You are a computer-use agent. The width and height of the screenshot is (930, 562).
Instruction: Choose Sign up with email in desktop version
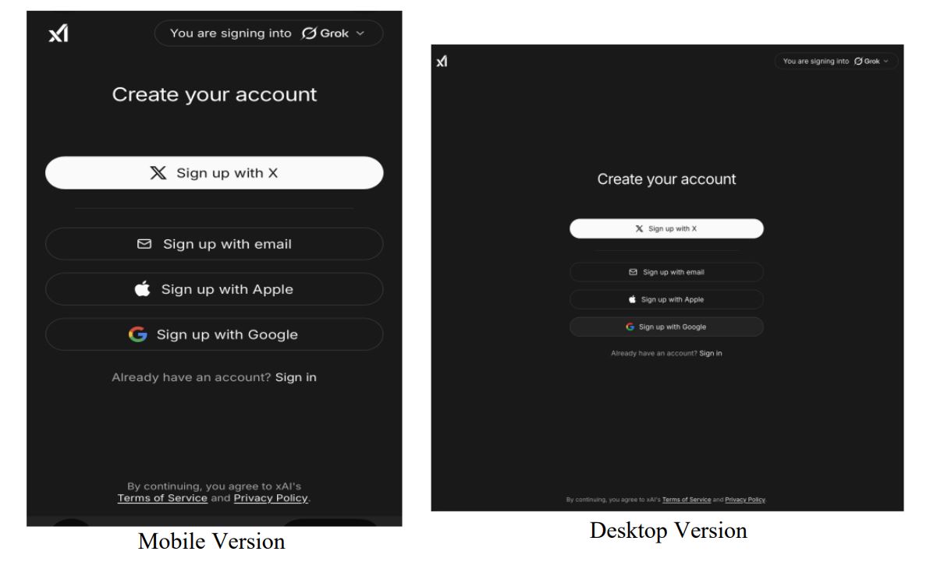pyautogui.click(x=666, y=272)
